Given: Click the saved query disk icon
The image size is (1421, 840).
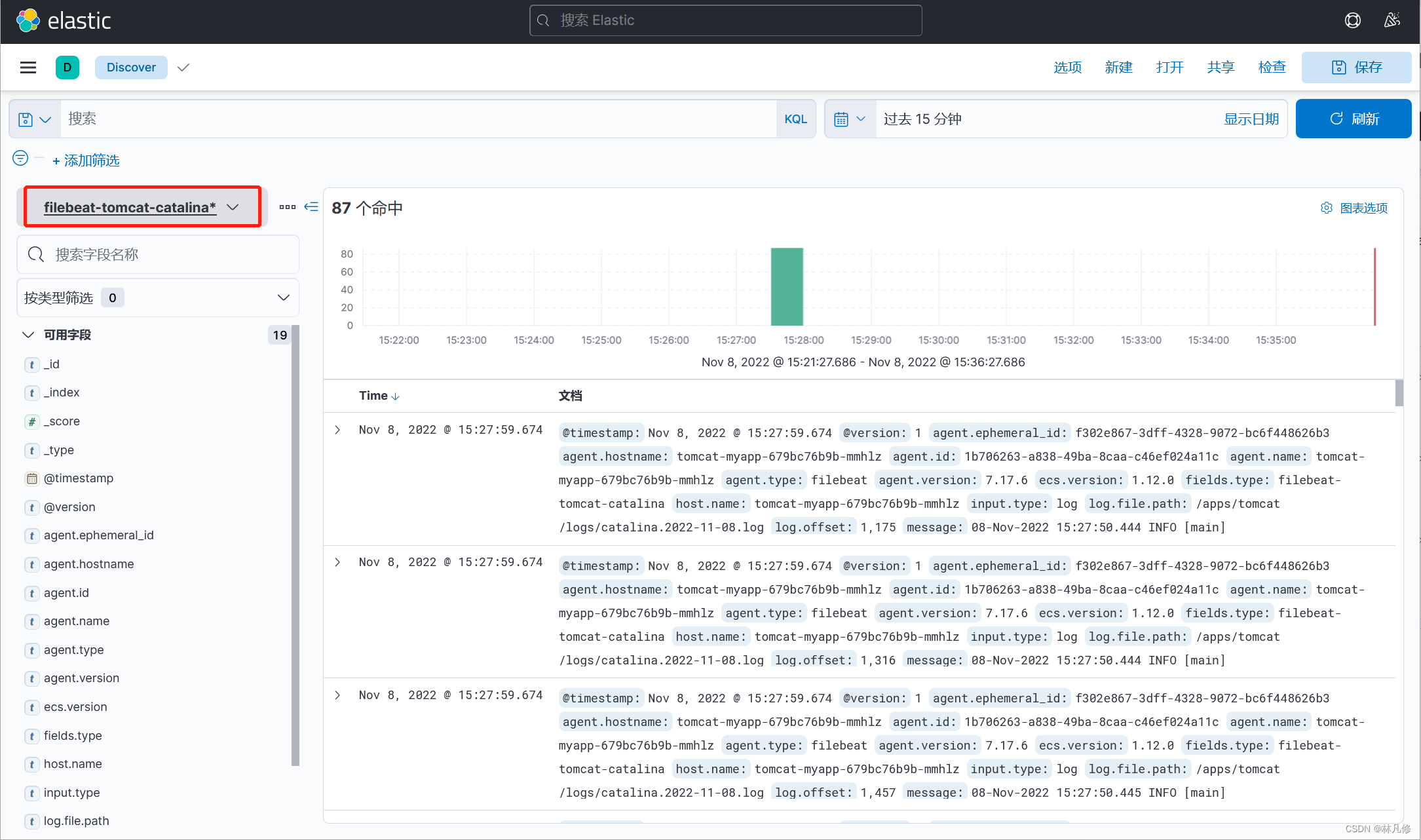Looking at the screenshot, I should coord(26,119).
